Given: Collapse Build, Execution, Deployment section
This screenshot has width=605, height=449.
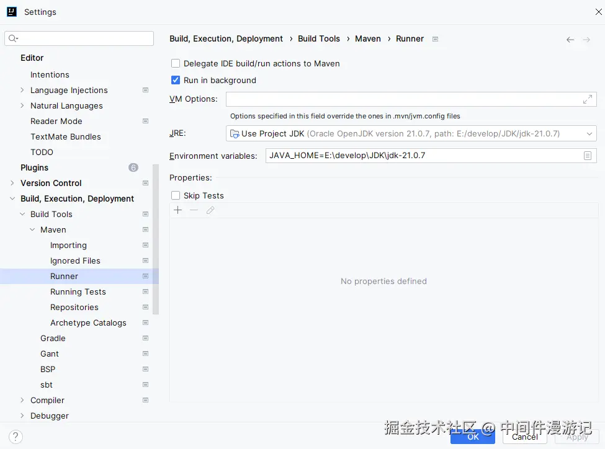Looking at the screenshot, I should [x=12, y=198].
